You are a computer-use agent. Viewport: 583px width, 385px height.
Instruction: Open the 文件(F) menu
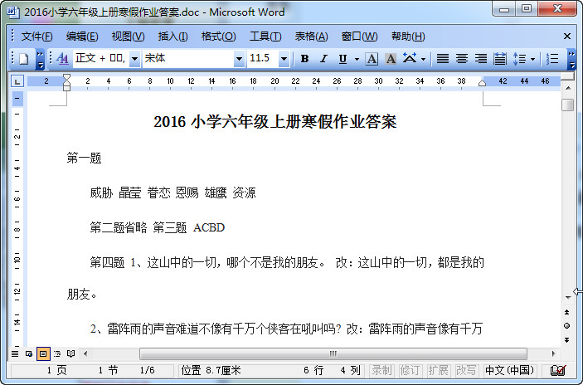(x=36, y=37)
